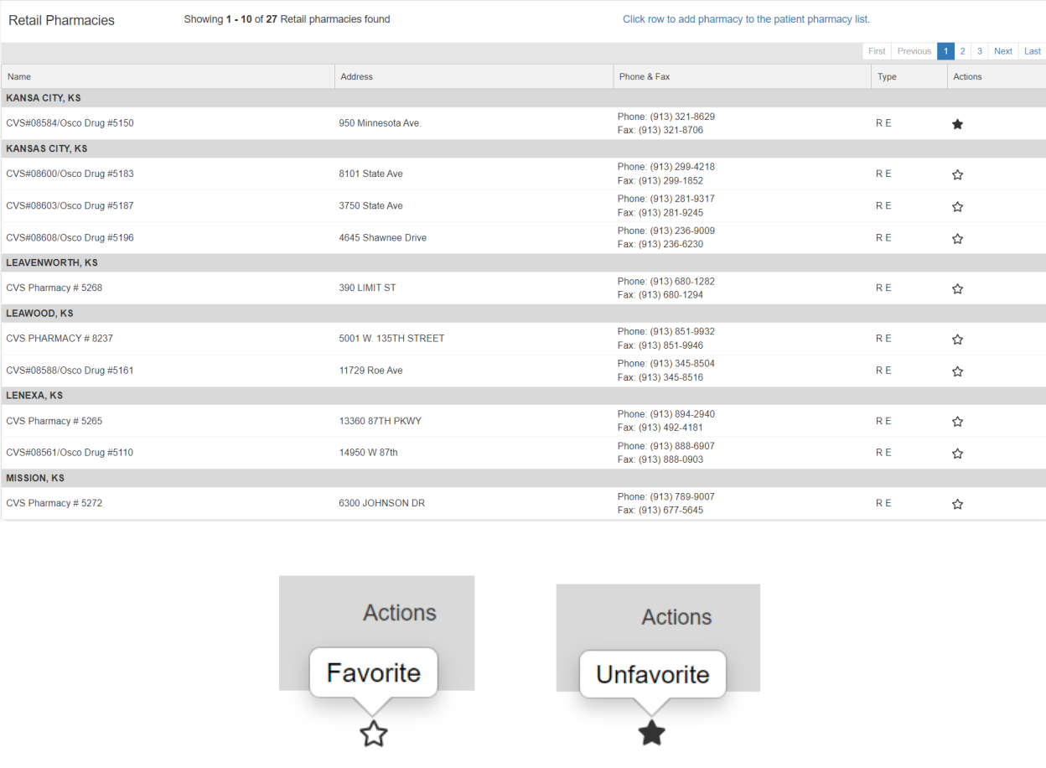Click the address 8101 State Ave

coord(370,174)
